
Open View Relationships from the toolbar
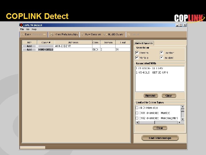pyautogui.click(x=64, y=34)
